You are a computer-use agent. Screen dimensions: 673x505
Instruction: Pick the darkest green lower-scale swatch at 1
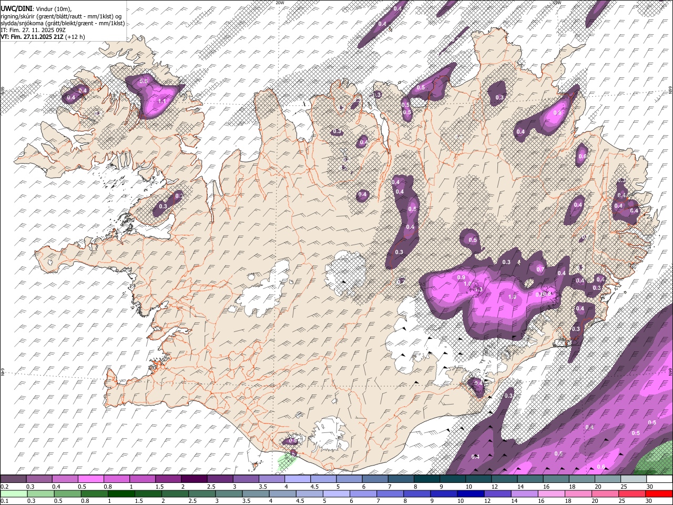(121, 493)
